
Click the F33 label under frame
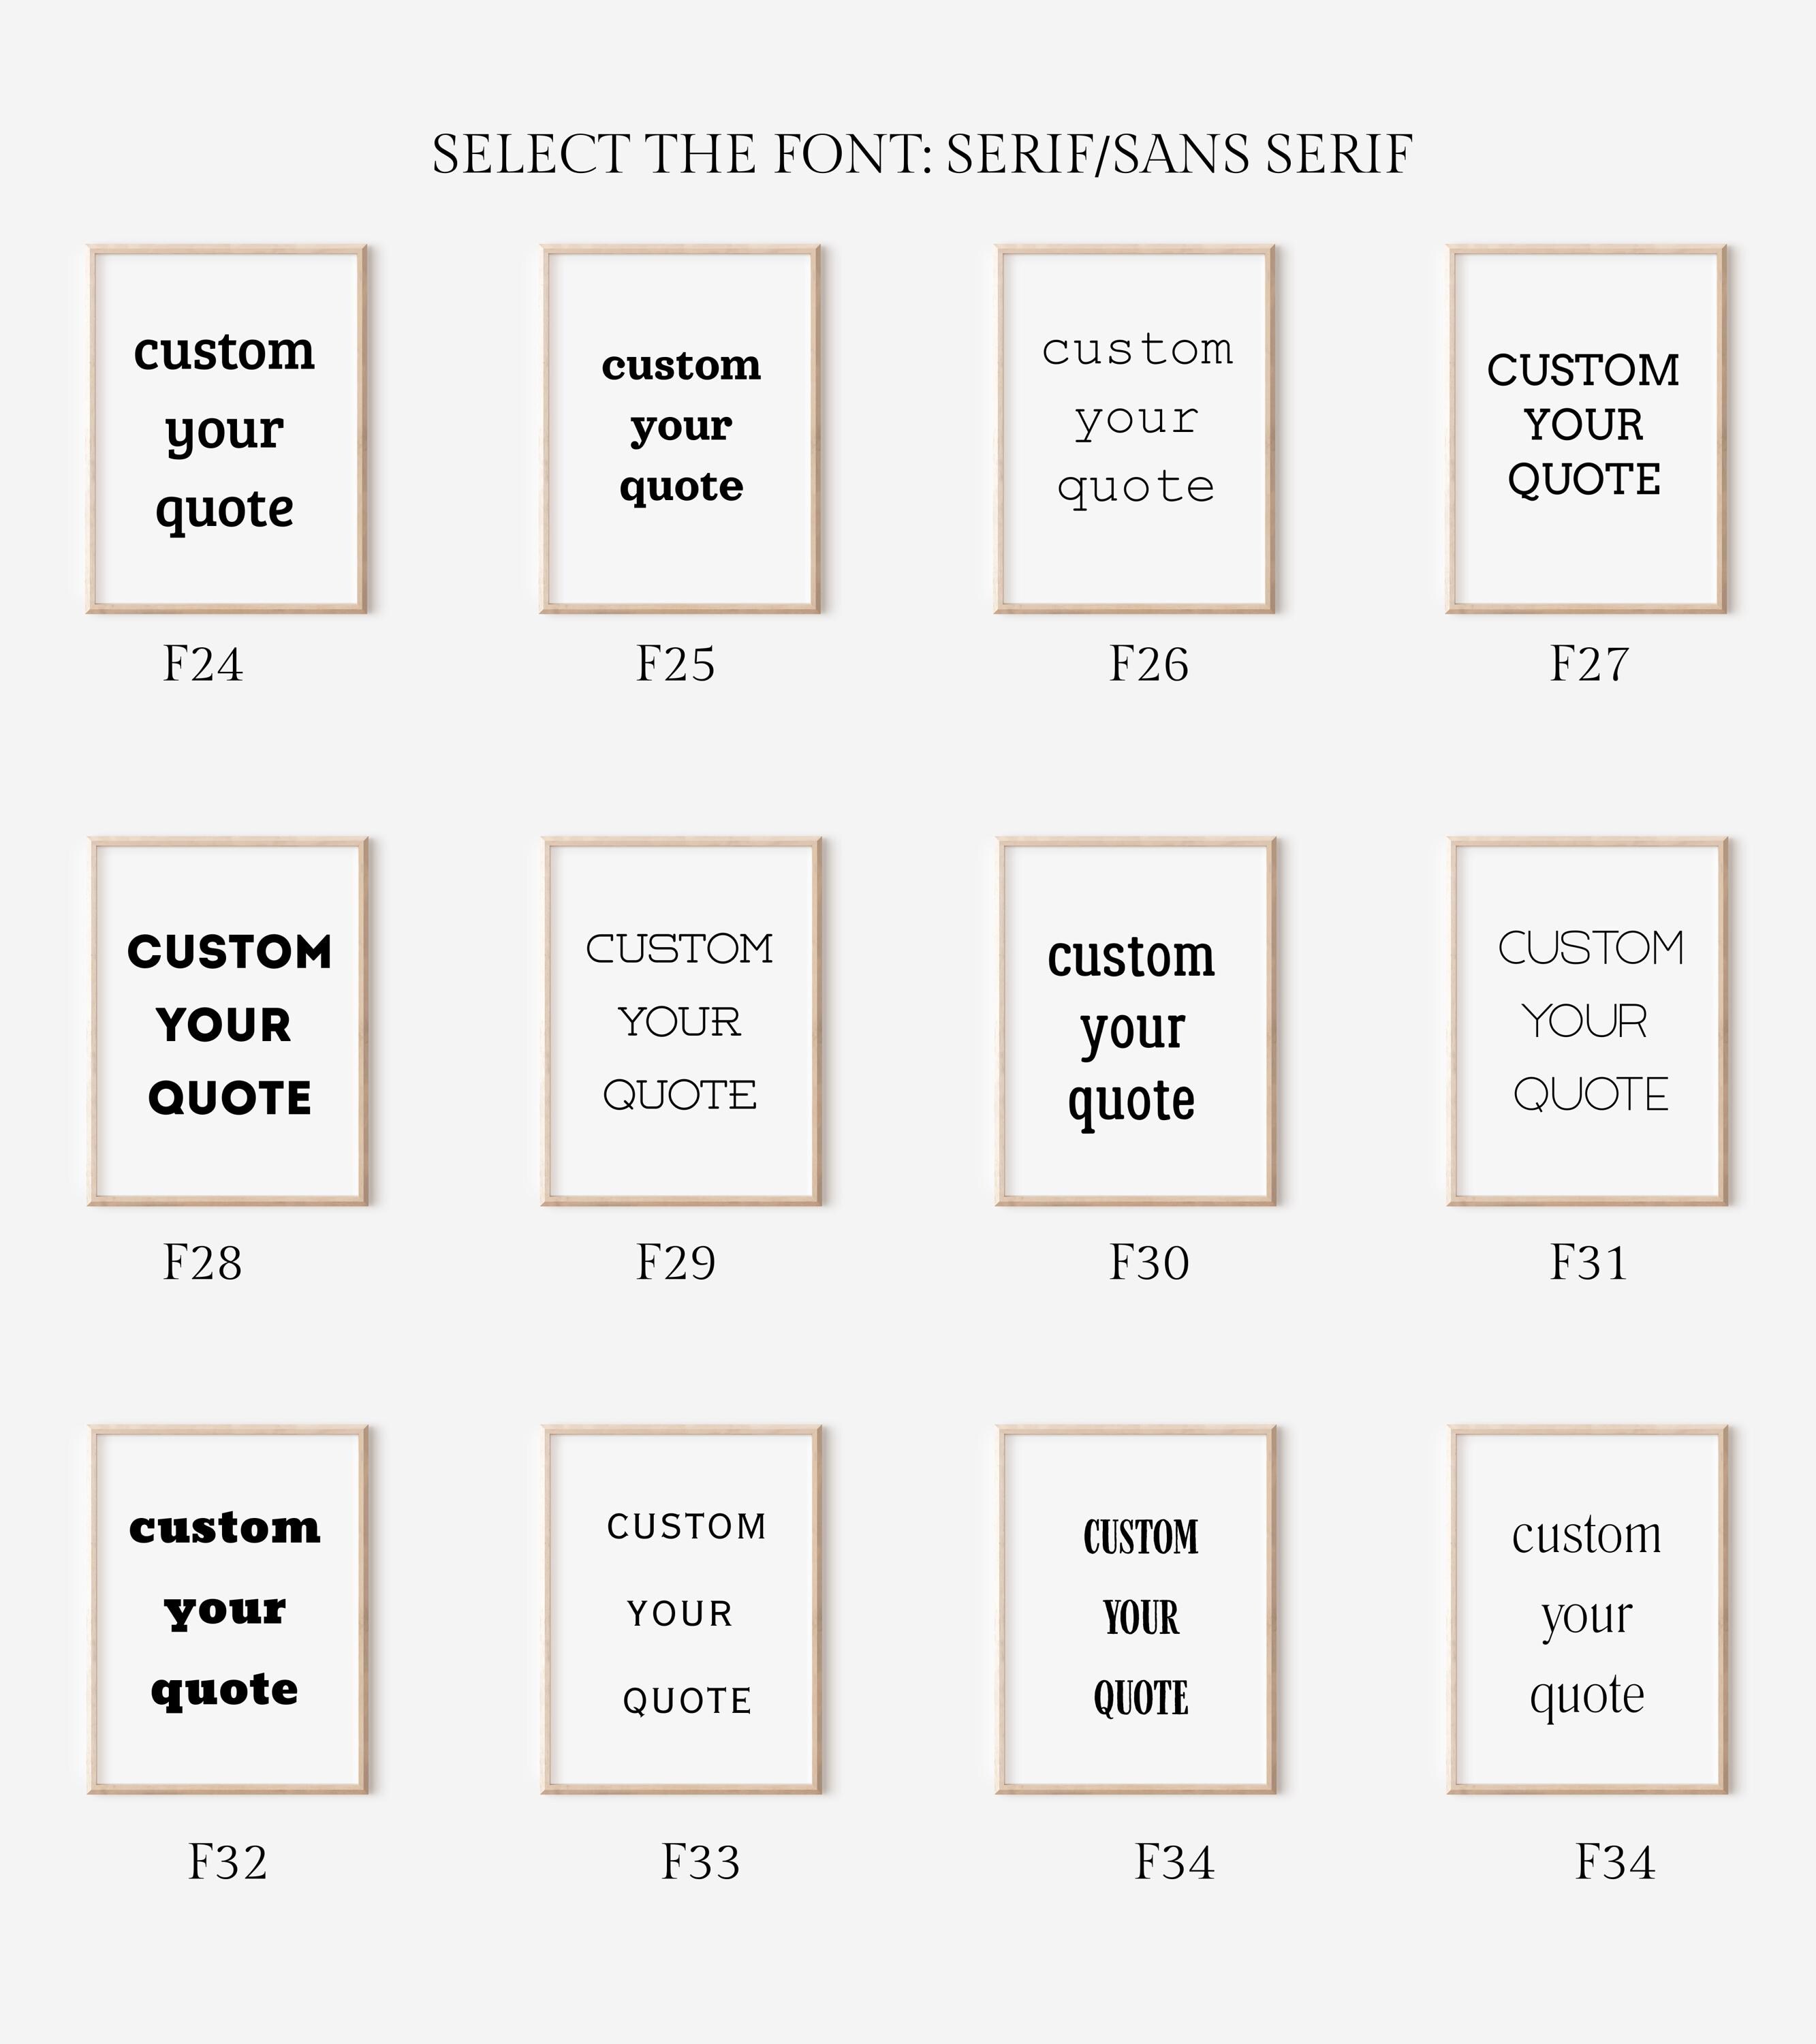[x=701, y=1863]
